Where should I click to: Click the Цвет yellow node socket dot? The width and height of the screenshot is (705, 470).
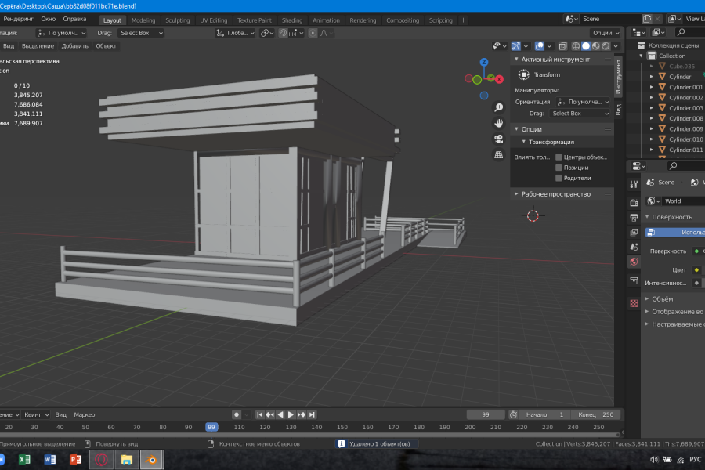point(696,269)
